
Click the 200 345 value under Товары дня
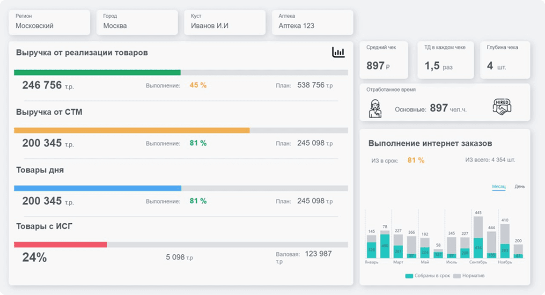(x=48, y=201)
